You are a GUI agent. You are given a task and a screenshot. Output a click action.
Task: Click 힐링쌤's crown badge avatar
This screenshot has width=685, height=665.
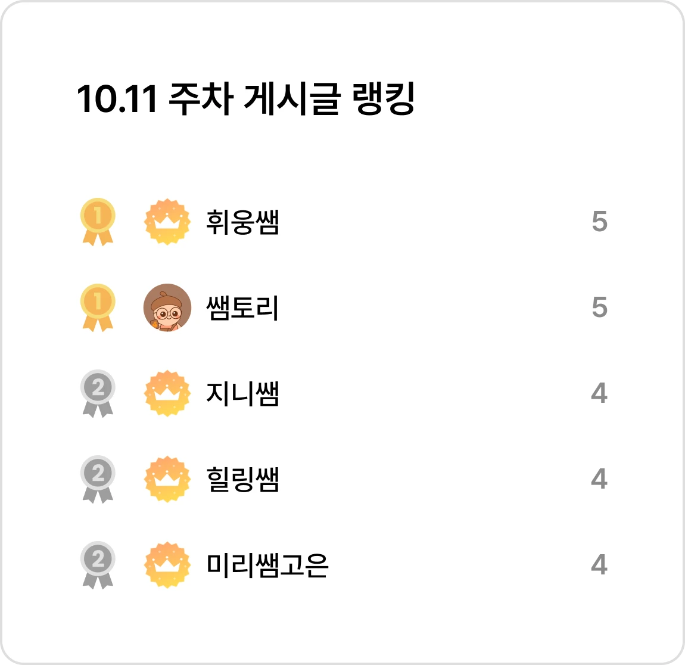[167, 479]
